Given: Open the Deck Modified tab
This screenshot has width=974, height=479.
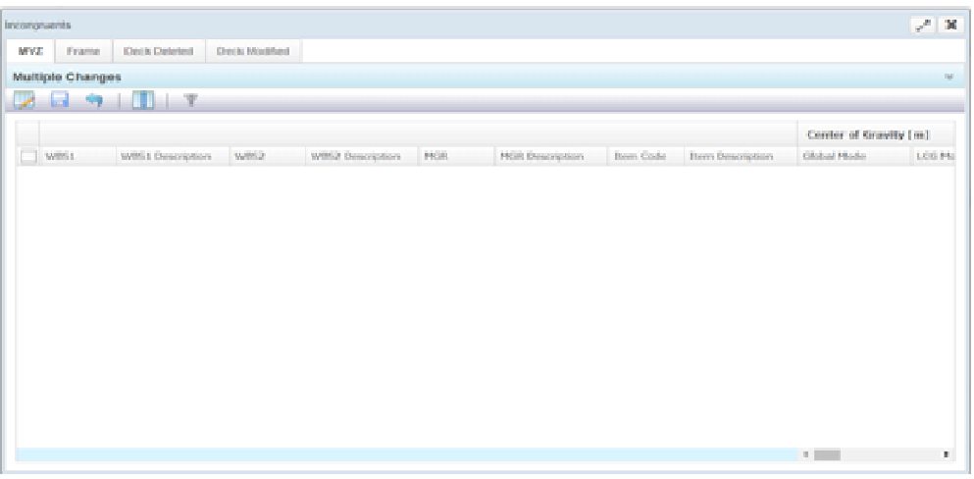Looking at the screenshot, I should 253,52.
